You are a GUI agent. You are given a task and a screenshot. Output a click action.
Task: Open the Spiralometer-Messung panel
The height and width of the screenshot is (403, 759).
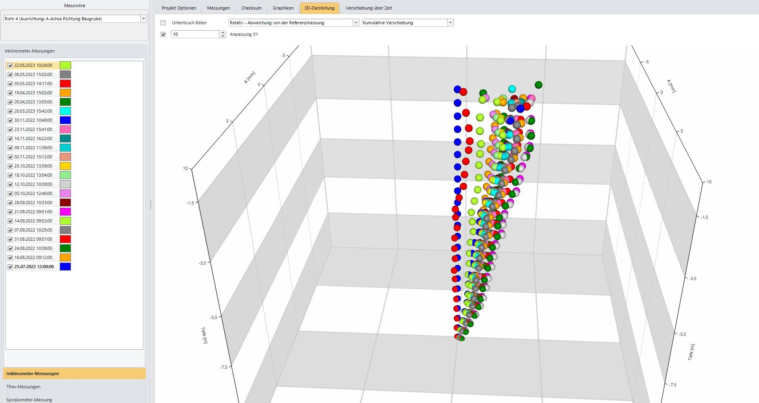(29, 399)
